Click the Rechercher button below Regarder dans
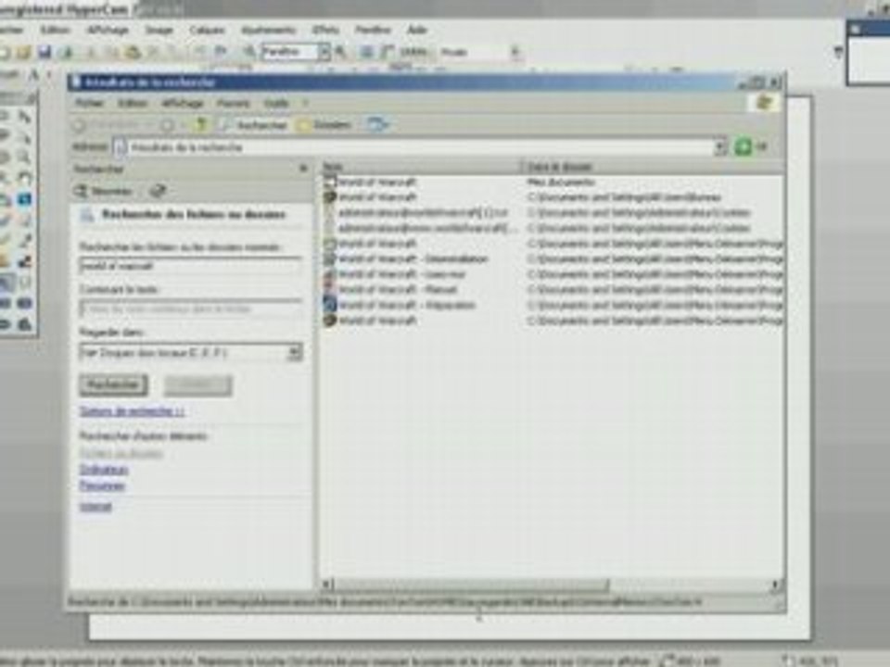Viewport: 890px width, 667px height. 113,385
